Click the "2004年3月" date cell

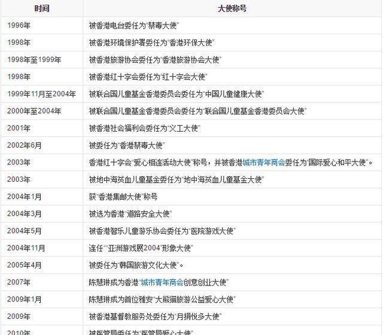coord(24,214)
